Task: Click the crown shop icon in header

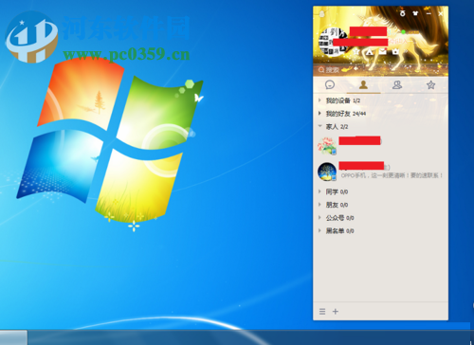Action: click(x=395, y=51)
